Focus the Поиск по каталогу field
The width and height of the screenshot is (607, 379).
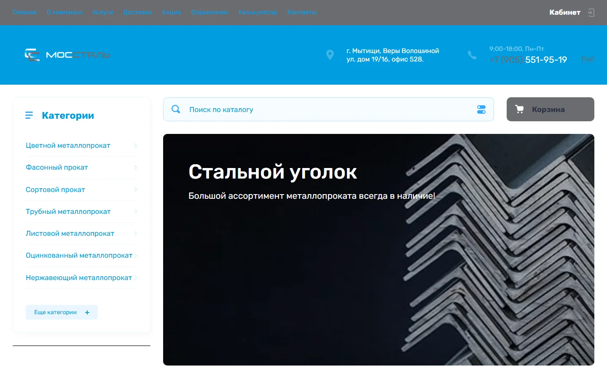pyautogui.click(x=328, y=109)
